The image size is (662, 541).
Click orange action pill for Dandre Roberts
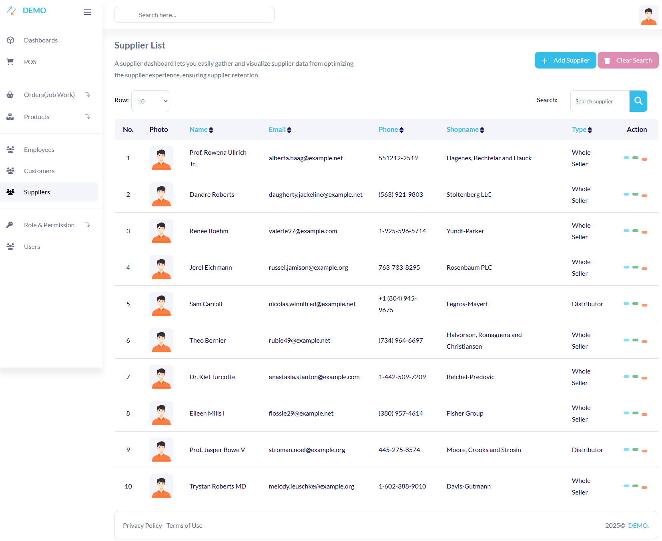[x=644, y=196]
